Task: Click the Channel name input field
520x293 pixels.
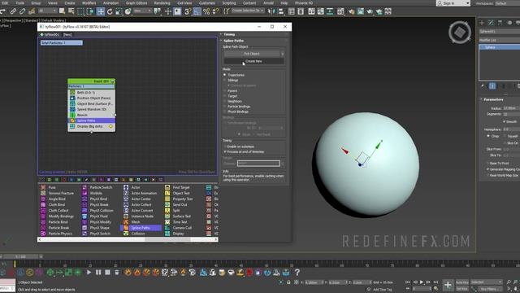Action: (258, 164)
